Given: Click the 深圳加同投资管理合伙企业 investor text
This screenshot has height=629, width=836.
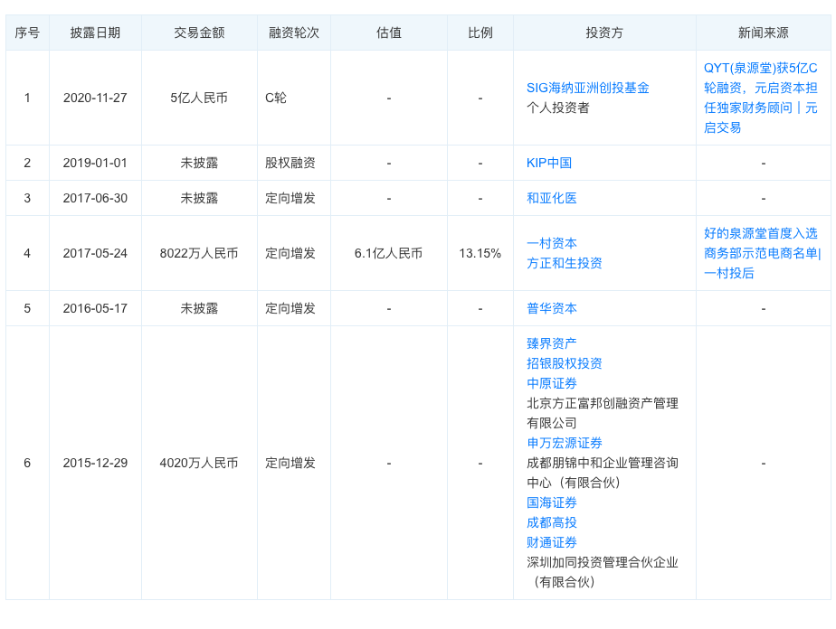Looking at the screenshot, I should coord(603,562).
